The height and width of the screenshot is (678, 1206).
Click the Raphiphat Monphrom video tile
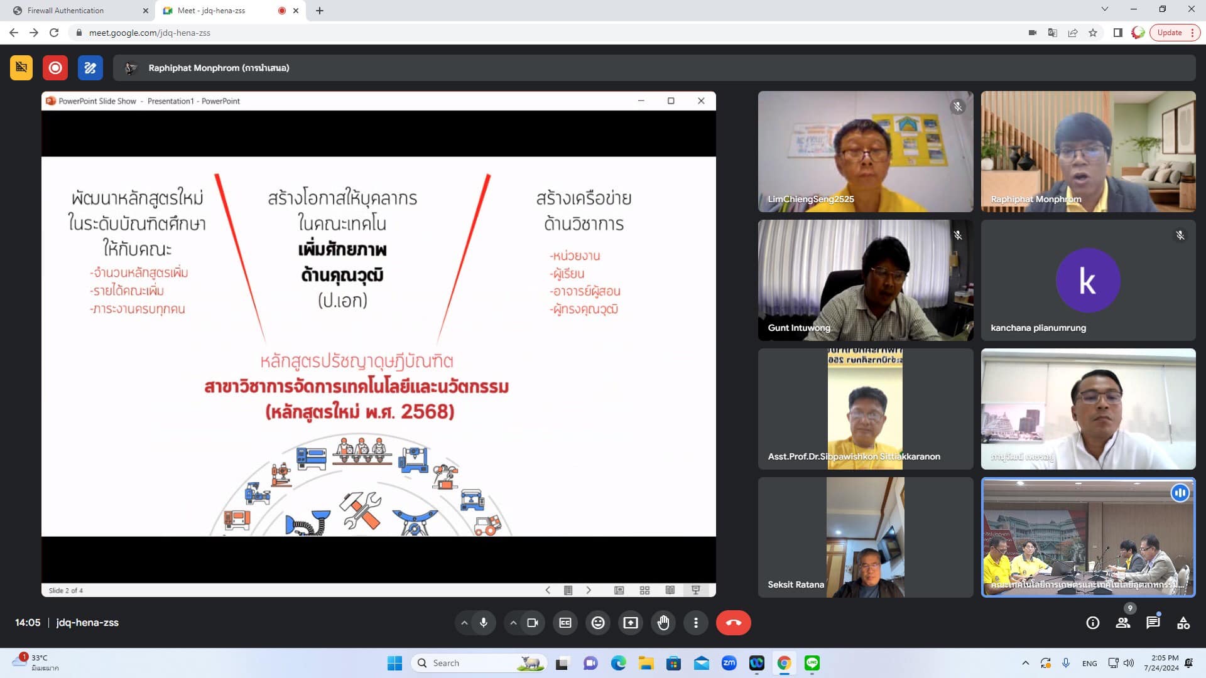[x=1088, y=151]
